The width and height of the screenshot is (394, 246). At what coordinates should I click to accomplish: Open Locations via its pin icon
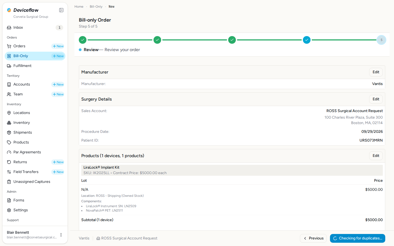pyautogui.click(x=9, y=113)
